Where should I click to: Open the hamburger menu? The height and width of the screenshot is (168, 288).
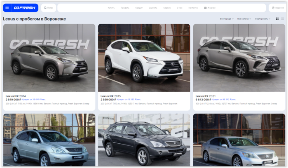click(7, 8)
